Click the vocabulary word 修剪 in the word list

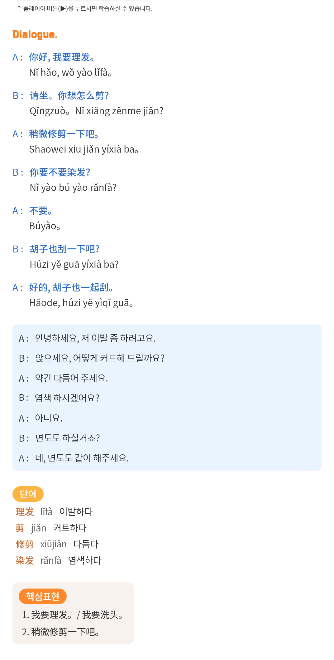pyautogui.click(x=25, y=544)
